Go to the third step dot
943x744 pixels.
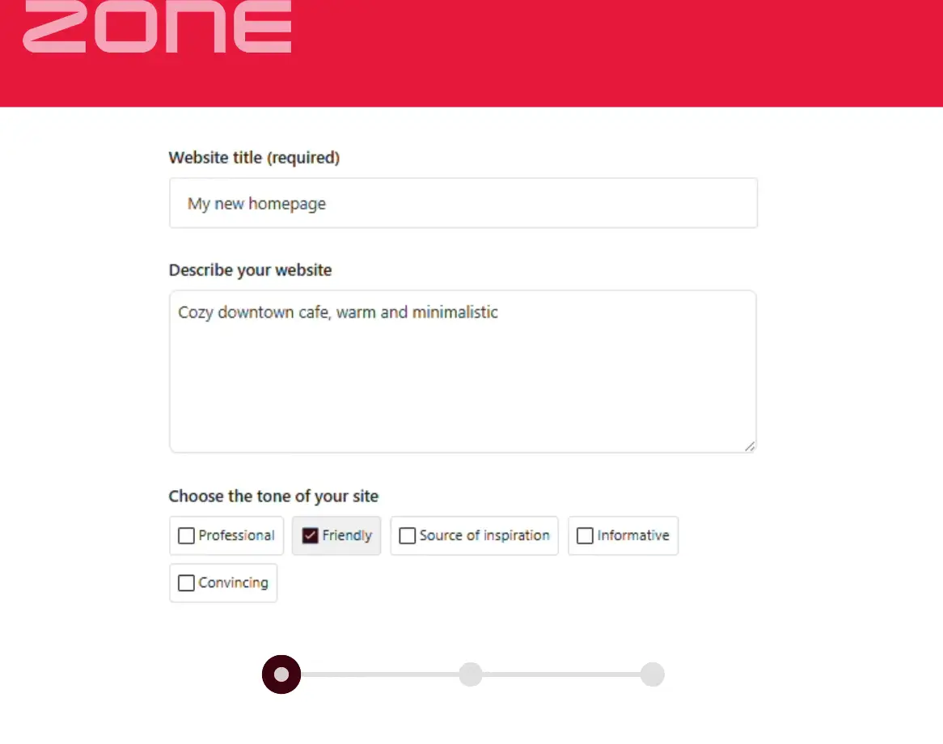pyautogui.click(x=653, y=674)
